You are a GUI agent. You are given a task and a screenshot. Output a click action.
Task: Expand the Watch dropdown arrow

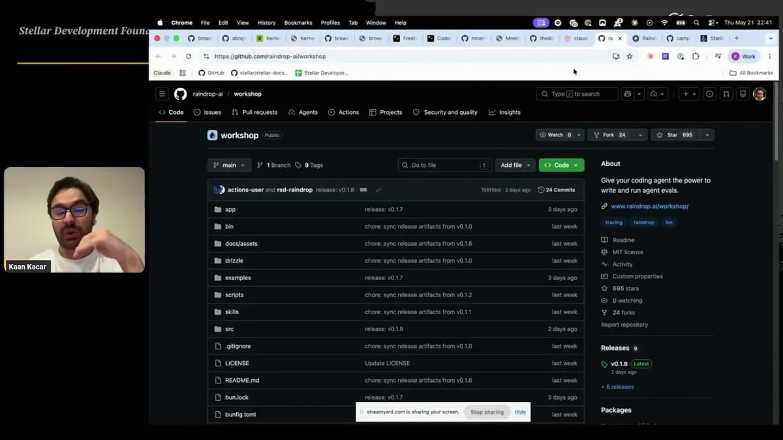579,135
